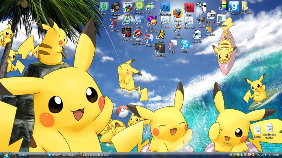Show the clock at 11:42 AM
The height and width of the screenshot is (158, 282).
274,155
